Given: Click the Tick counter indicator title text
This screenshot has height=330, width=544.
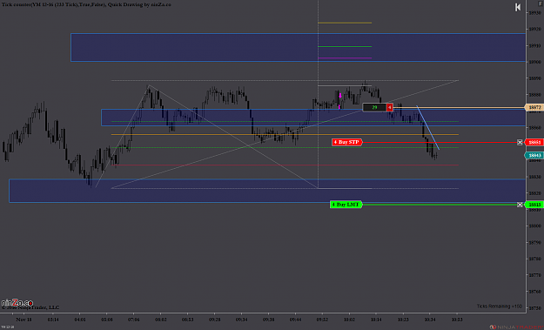Looking at the screenshot, I should click(x=86, y=4).
